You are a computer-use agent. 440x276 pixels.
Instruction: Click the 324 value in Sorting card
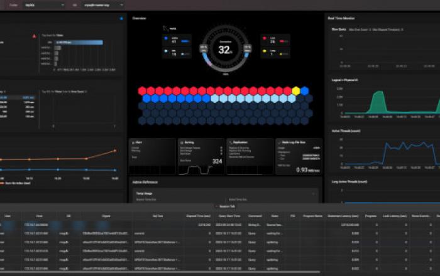coord(217,161)
